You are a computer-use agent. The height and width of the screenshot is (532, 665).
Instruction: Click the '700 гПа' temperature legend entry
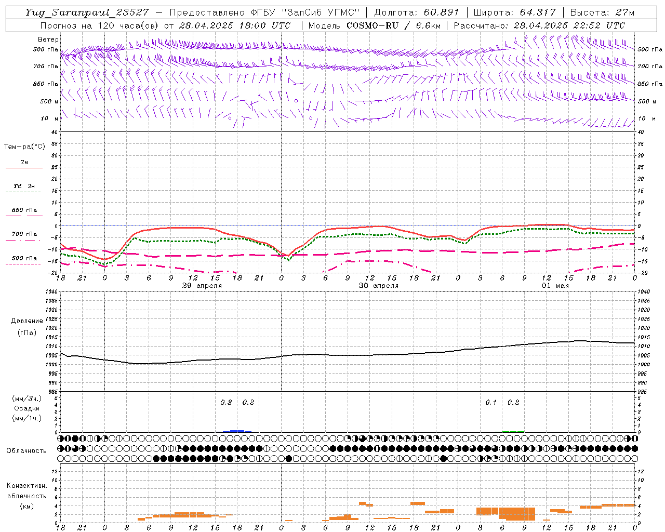(24, 234)
